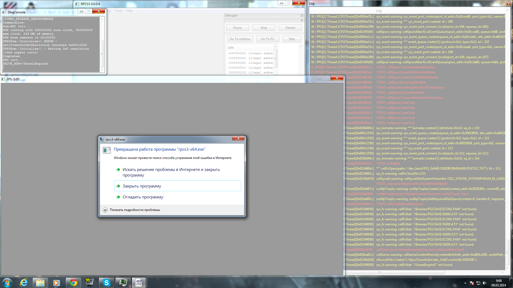Click the DbgConsole vertical scrollbar
The height and width of the screenshot is (288, 513).
102,53
